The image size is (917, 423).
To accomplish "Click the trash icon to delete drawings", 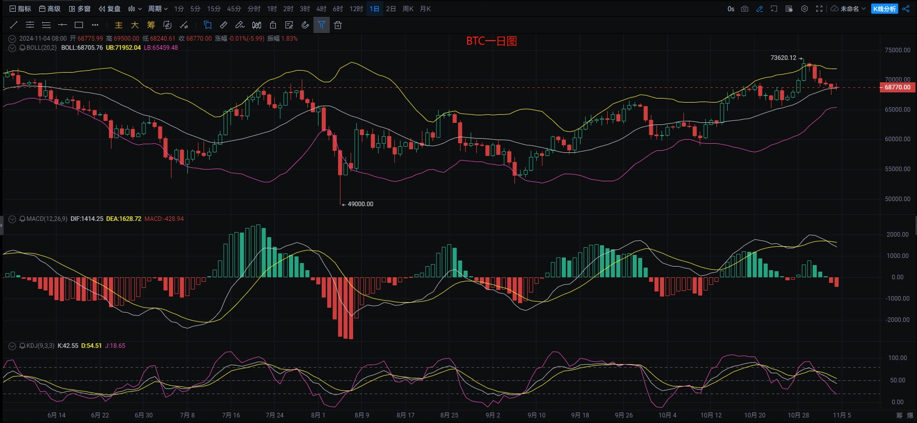I will 338,25.
